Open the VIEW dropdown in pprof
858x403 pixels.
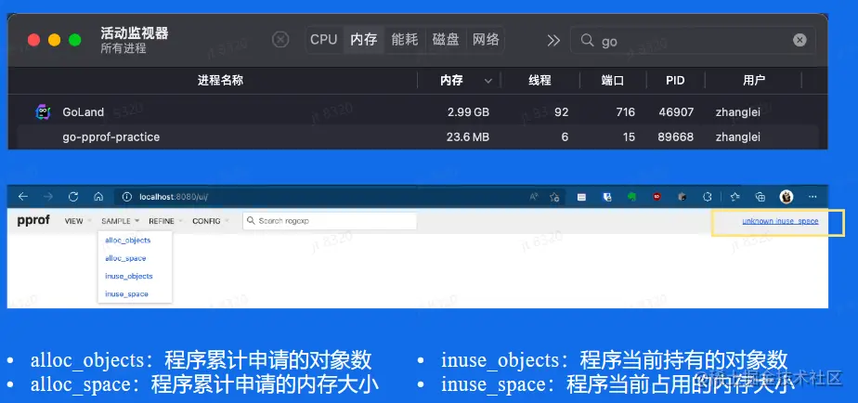[x=78, y=221]
